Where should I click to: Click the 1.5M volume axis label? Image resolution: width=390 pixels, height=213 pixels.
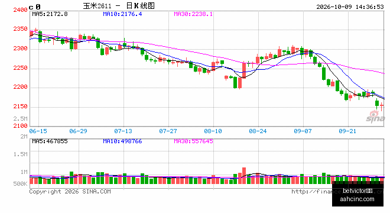tap(21, 154)
